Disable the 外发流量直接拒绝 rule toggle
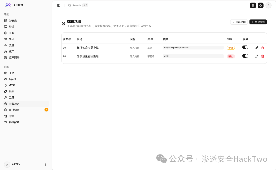 [x=245, y=56]
